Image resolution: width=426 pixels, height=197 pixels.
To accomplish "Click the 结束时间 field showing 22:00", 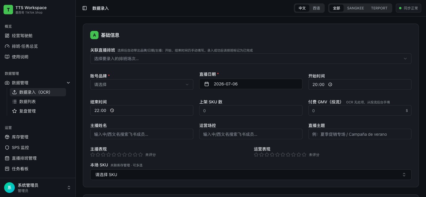I will 142,110.
